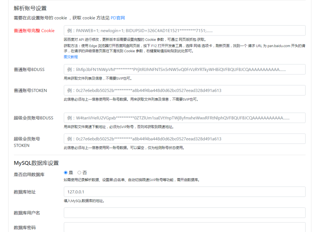Click the 数据库地址 field showing 127.0.0.1
The width and height of the screenshot is (313, 232).
coord(184,192)
